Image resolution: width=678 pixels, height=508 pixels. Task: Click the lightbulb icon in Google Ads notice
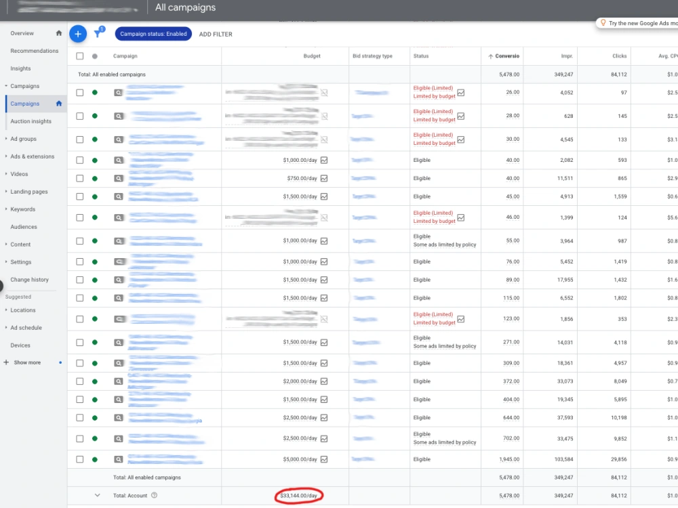click(x=603, y=22)
